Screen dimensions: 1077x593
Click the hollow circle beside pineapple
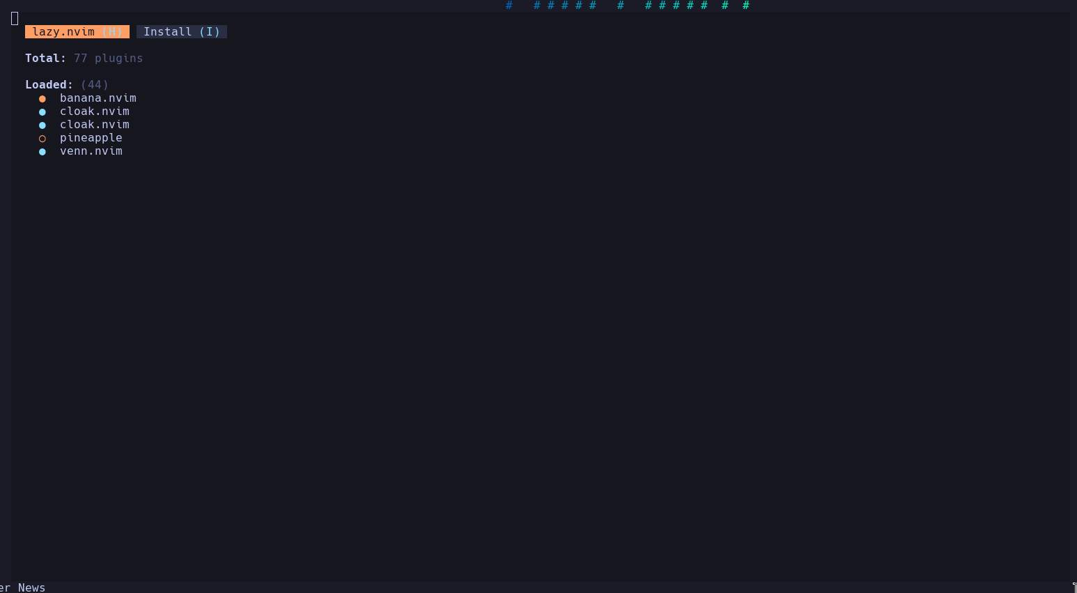click(x=42, y=139)
